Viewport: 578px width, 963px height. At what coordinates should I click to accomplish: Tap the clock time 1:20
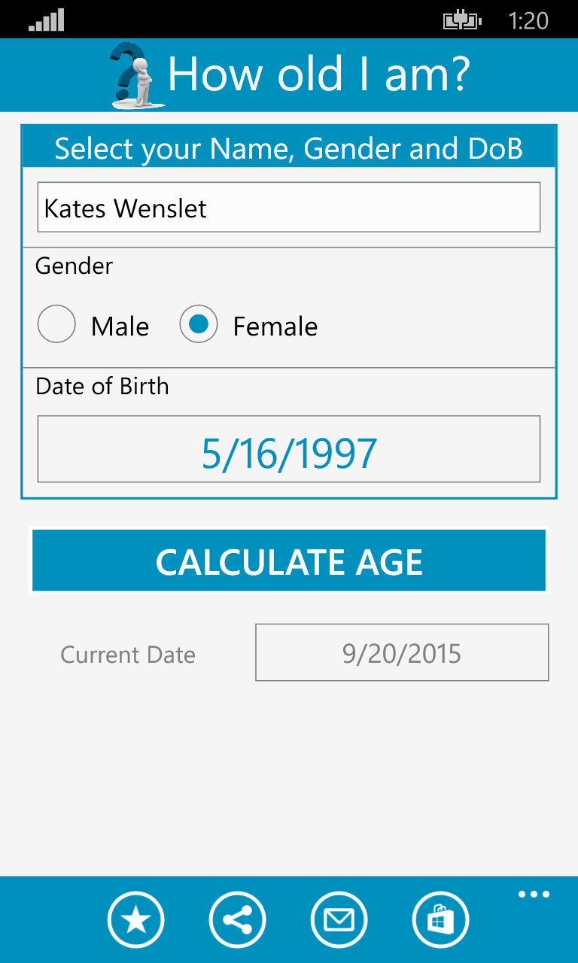528,20
